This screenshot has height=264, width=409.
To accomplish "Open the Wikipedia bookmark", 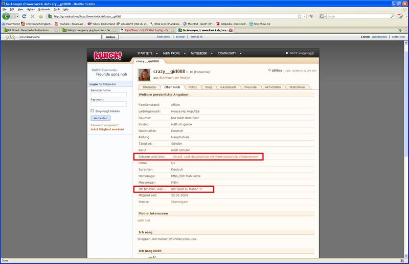I will tap(232, 24).
